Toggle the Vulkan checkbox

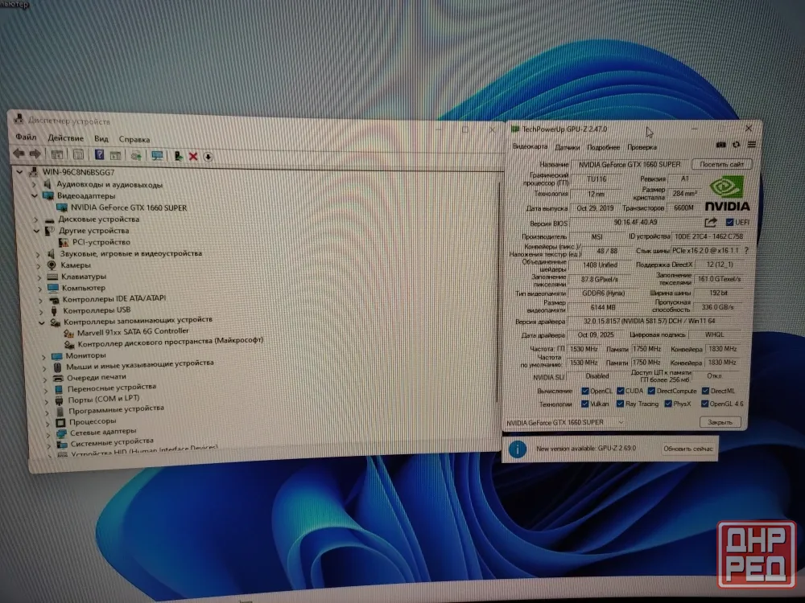point(584,404)
